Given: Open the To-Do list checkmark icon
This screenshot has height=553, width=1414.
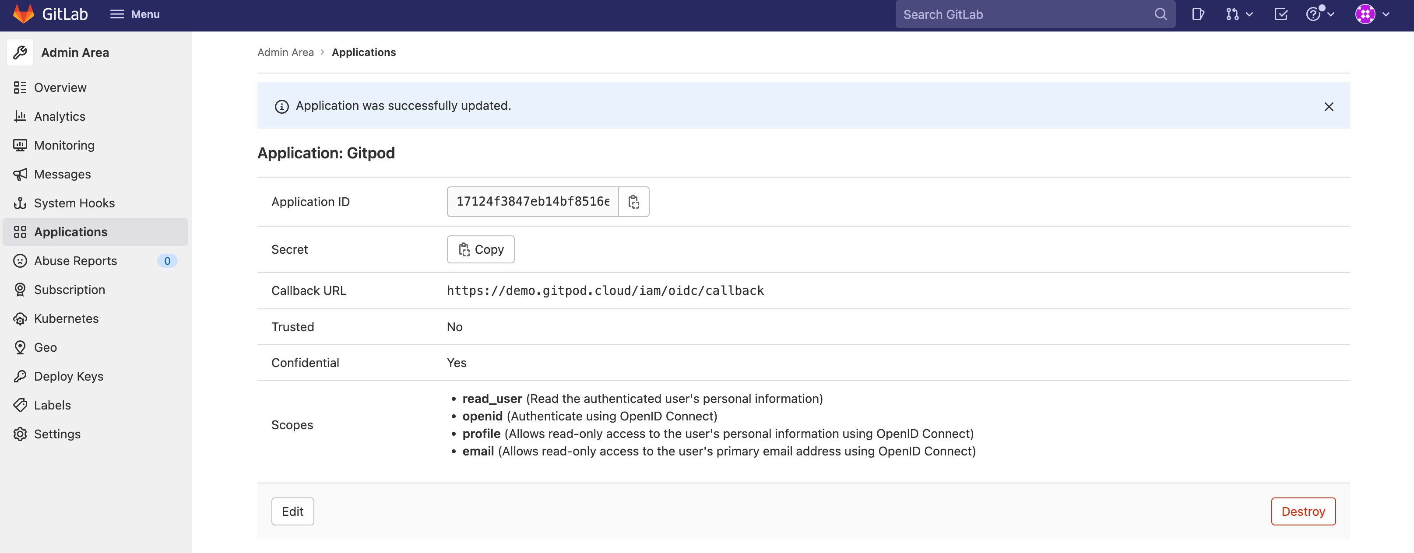Looking at the screenshot, I should 1280,14.
